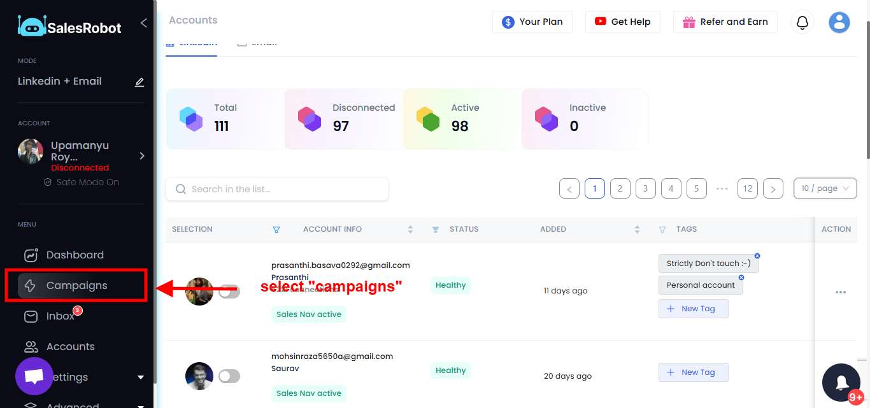This screenshot has width=870, height=408.
Task: Filter the Status column
Action: 436,230
